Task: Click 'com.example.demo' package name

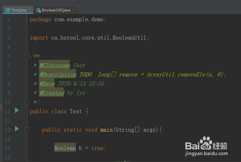Action: coord(79,20)
